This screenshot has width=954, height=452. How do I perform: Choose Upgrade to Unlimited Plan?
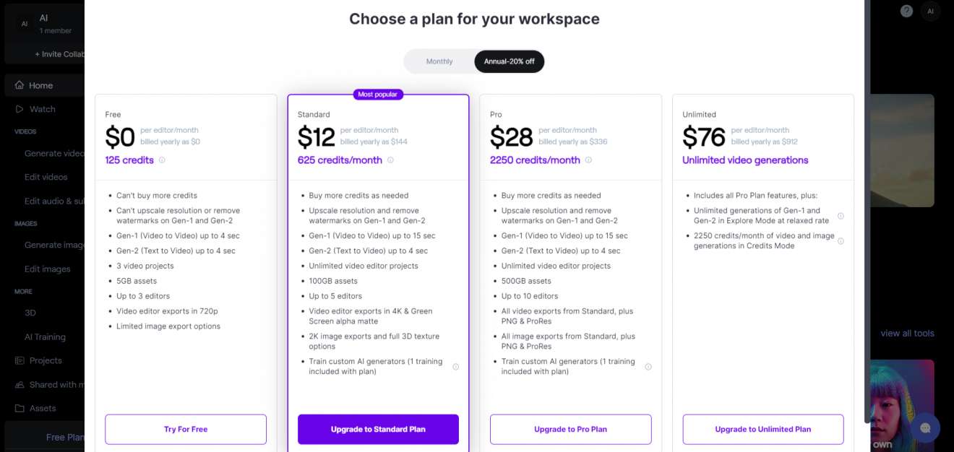(x=762, y=429)
